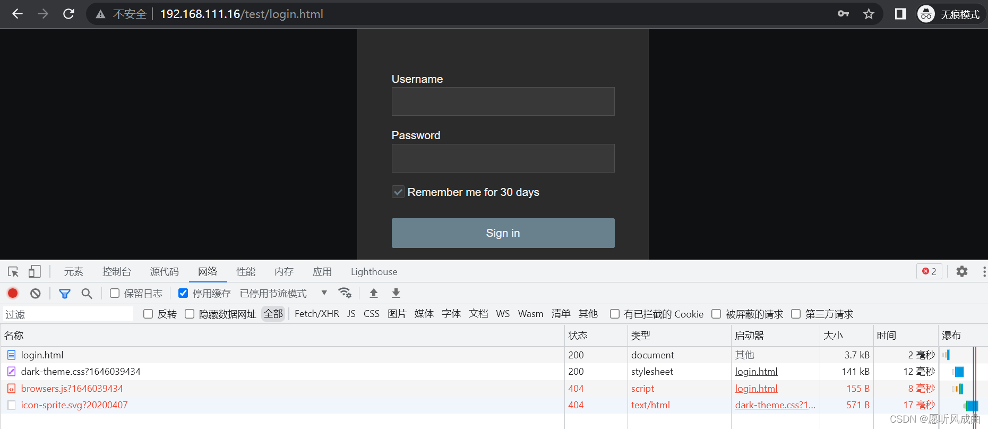Switch to the 源代码 tab
Image resolution: width=988 pixels, height=429 pixels.
[165, 272]
